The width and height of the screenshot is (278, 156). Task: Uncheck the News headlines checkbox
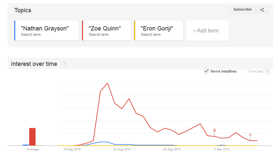(x=206, y=71)
